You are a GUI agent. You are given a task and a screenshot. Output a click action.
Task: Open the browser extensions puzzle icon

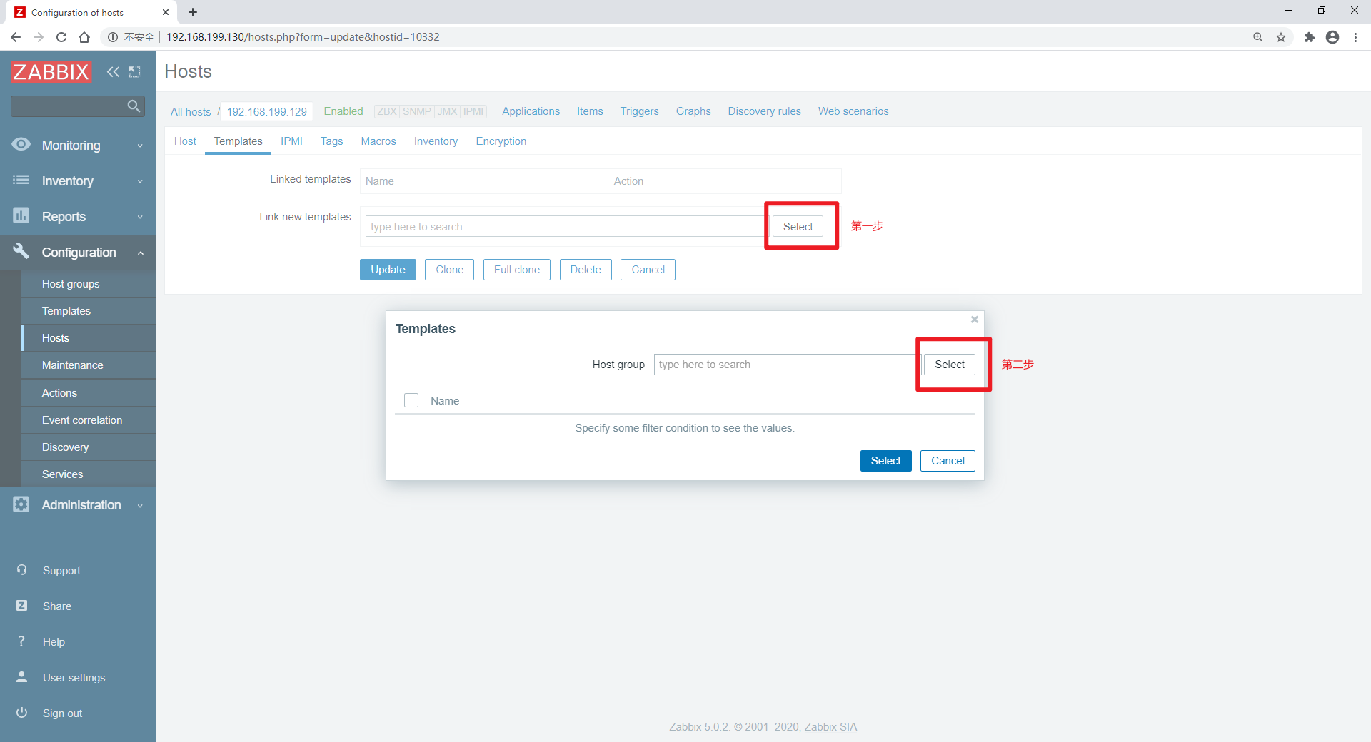[1309, 37]
